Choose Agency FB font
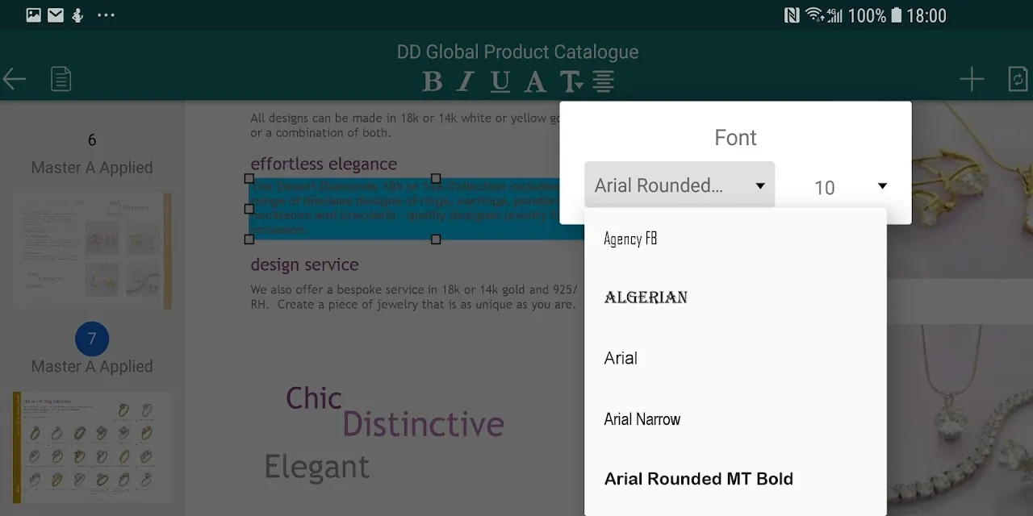The width and height of the screenshot is (1033, 516). (x=630, y=239)
